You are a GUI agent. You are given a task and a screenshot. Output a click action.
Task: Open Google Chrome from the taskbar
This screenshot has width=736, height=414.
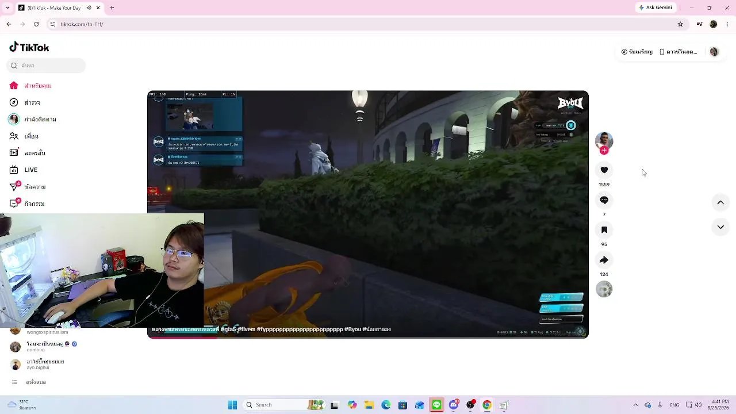487,405
